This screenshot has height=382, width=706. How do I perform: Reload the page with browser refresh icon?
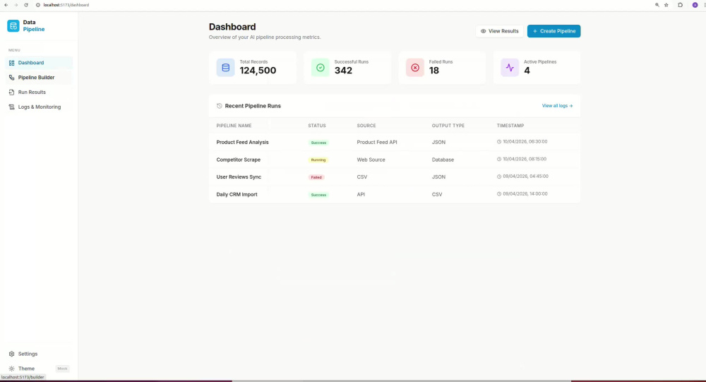(x=25, y=5)
